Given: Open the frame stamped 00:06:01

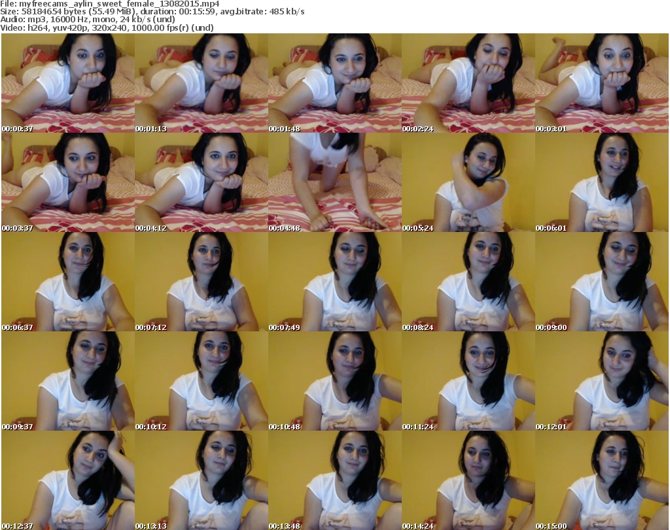Looking at the screenshot, I should (602, 182).
